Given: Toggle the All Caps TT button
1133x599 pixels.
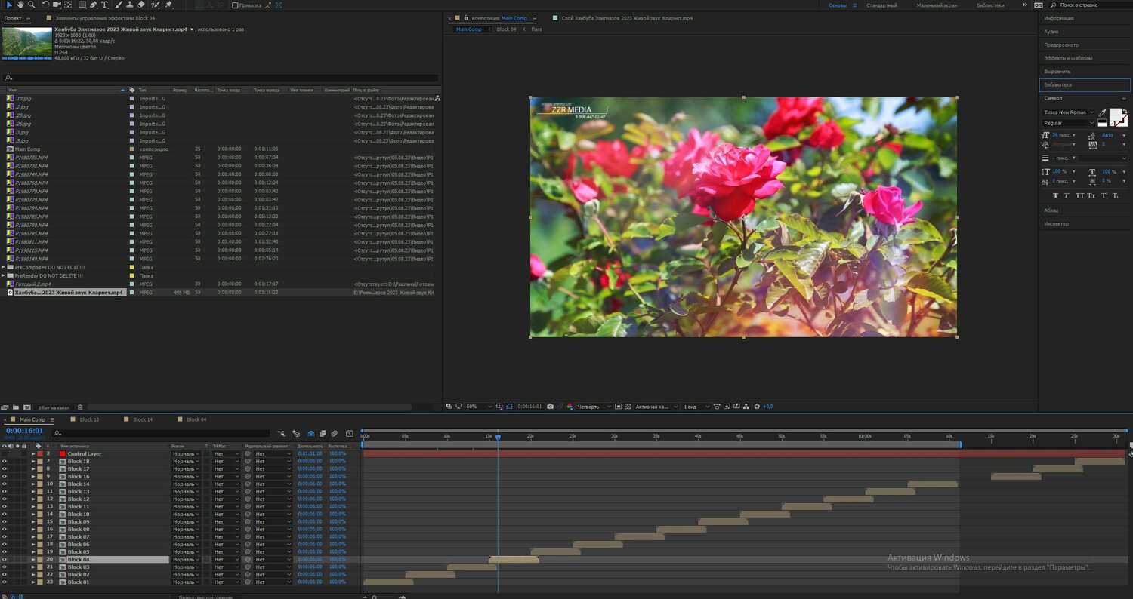Looking at the screenshot, I should [x=1080, y=195].
